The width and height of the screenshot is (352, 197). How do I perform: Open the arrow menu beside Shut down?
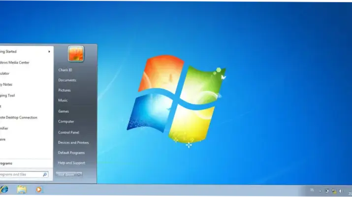(x=79, y=174)
